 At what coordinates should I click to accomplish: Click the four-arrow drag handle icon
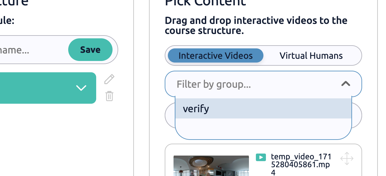coord(347,158)
